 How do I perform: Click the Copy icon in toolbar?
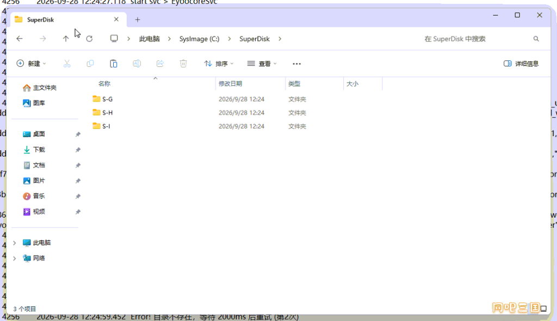coord(90,64)
